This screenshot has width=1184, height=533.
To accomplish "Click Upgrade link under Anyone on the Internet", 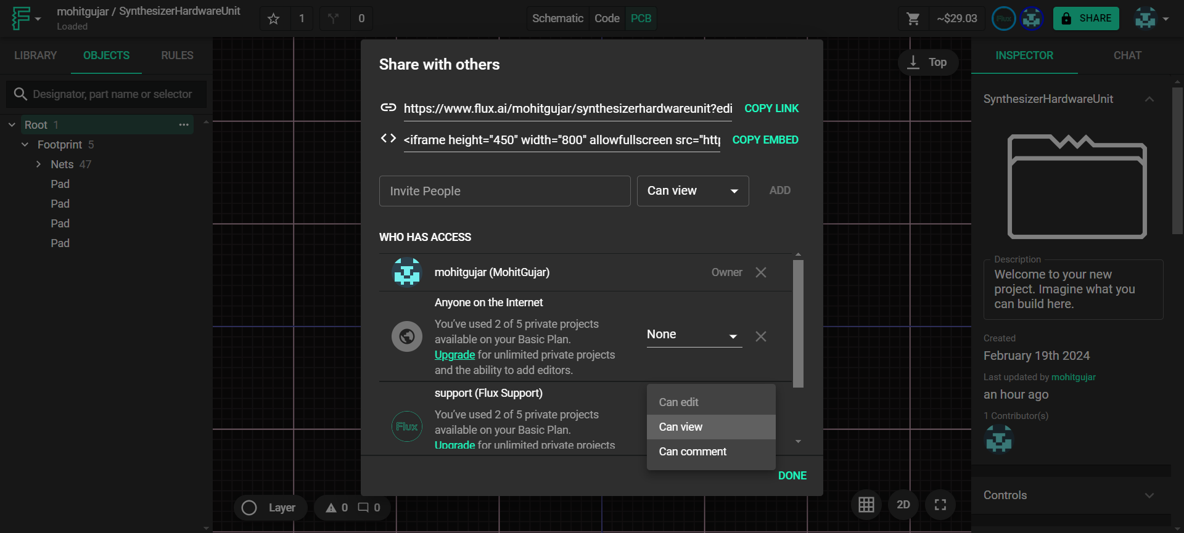I will click(x=454, y=355).
